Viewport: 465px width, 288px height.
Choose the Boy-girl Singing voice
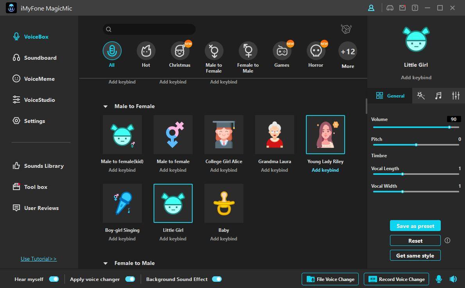tap(122, 203)
